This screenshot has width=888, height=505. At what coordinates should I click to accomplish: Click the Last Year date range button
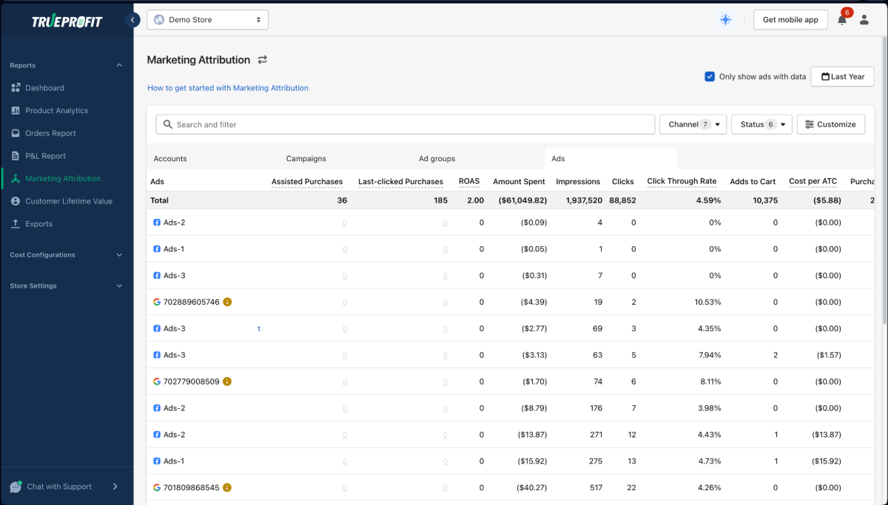[843, 77]
